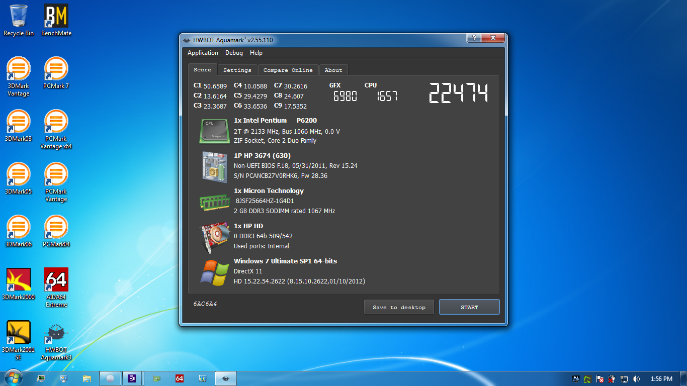Select the PCMark Vantage x64 icon
This screenshot has height=386, width=687.
pos(56,130)
